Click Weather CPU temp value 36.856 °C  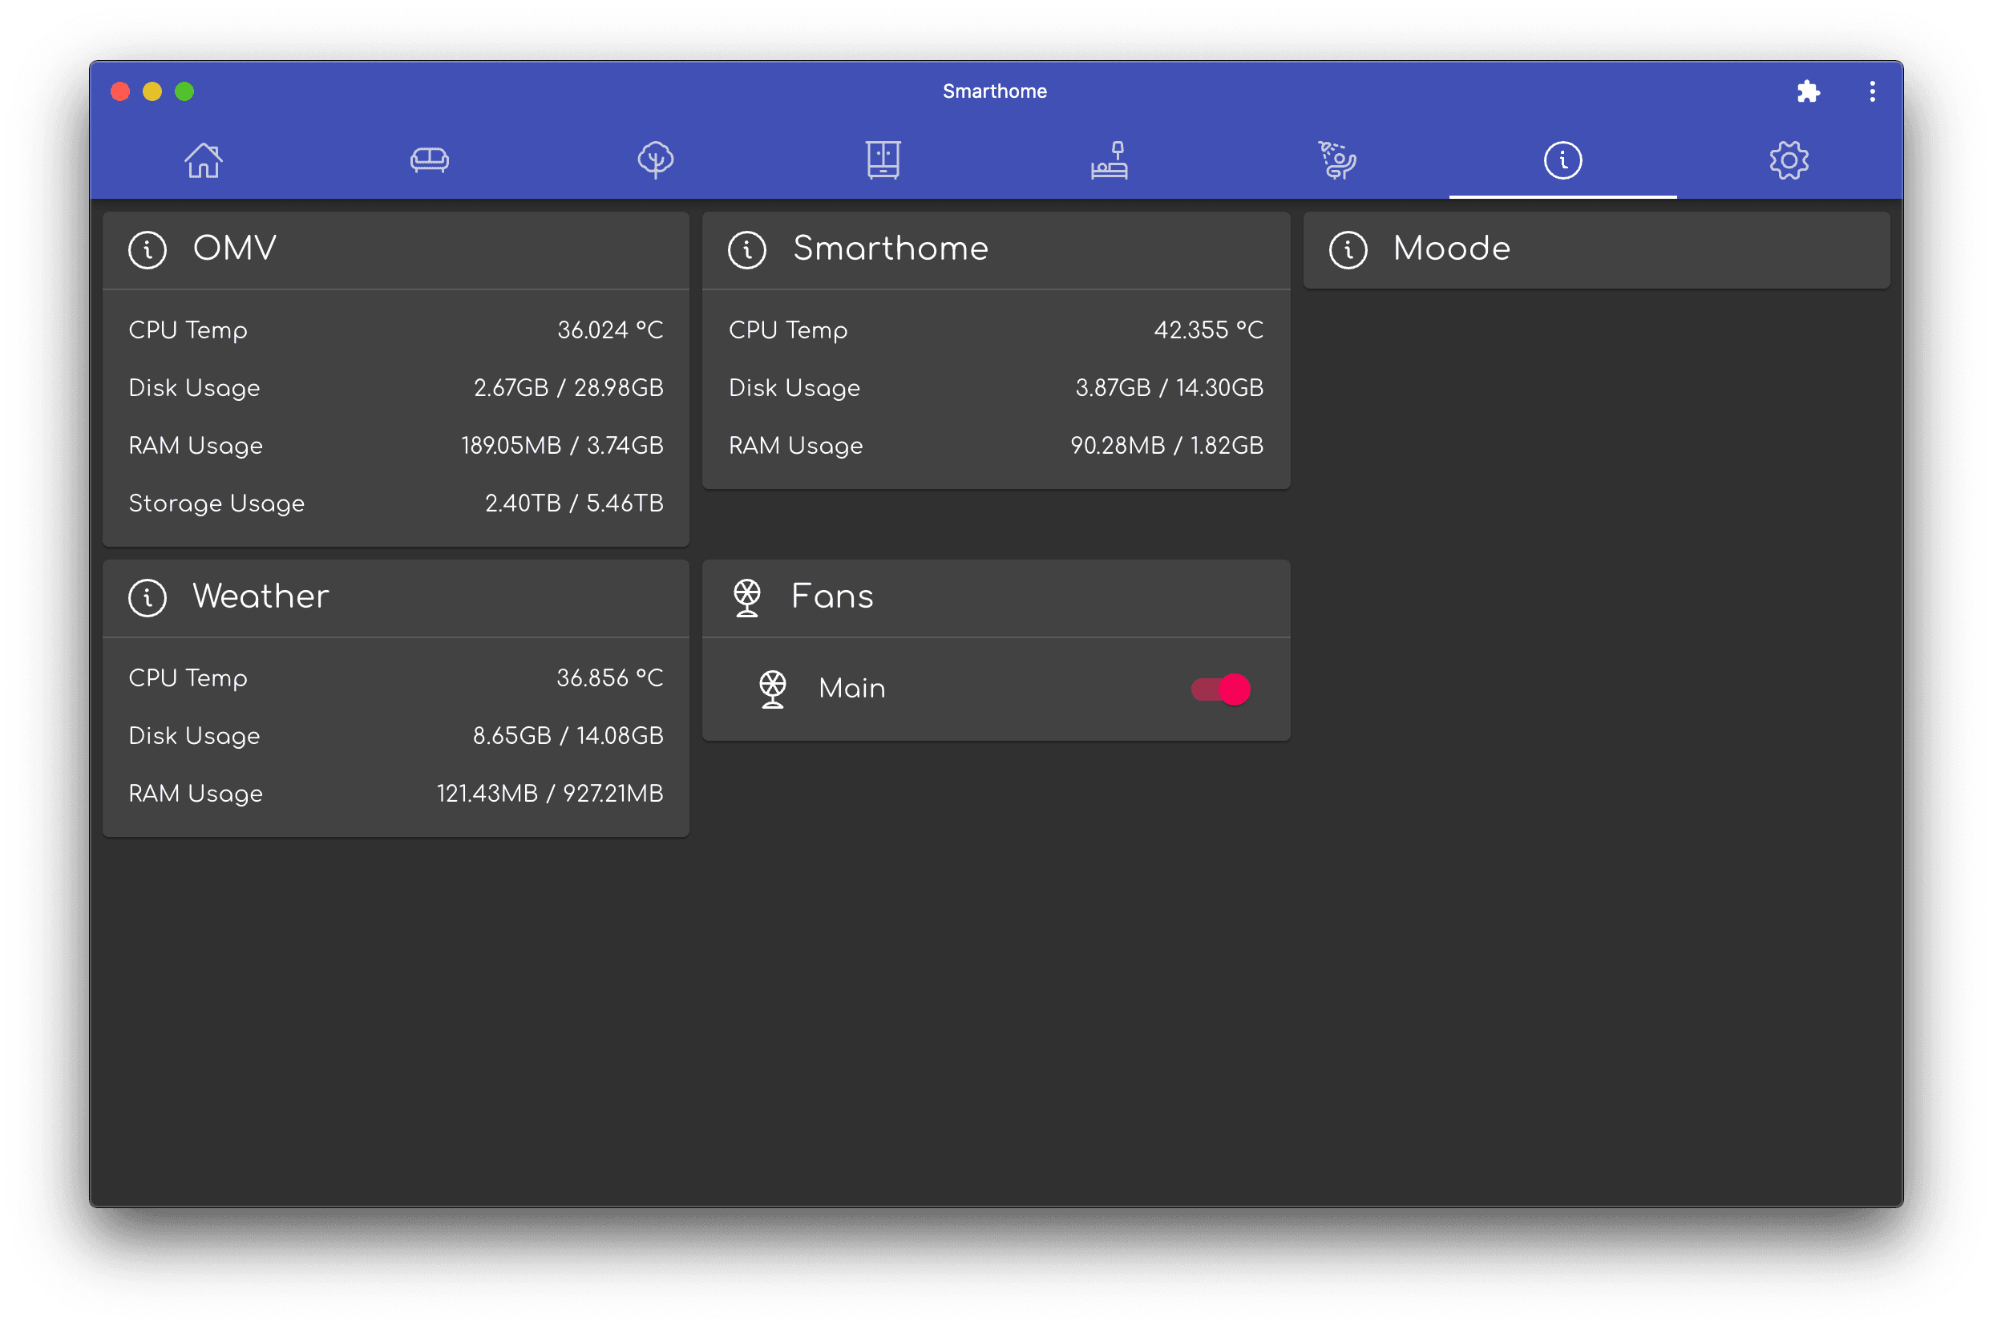click(609, 677)
